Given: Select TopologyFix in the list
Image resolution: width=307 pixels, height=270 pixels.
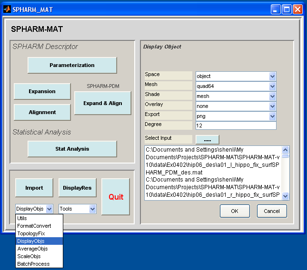Looking at the screenshot, I should pyautogui.click(x=39, y=233).
